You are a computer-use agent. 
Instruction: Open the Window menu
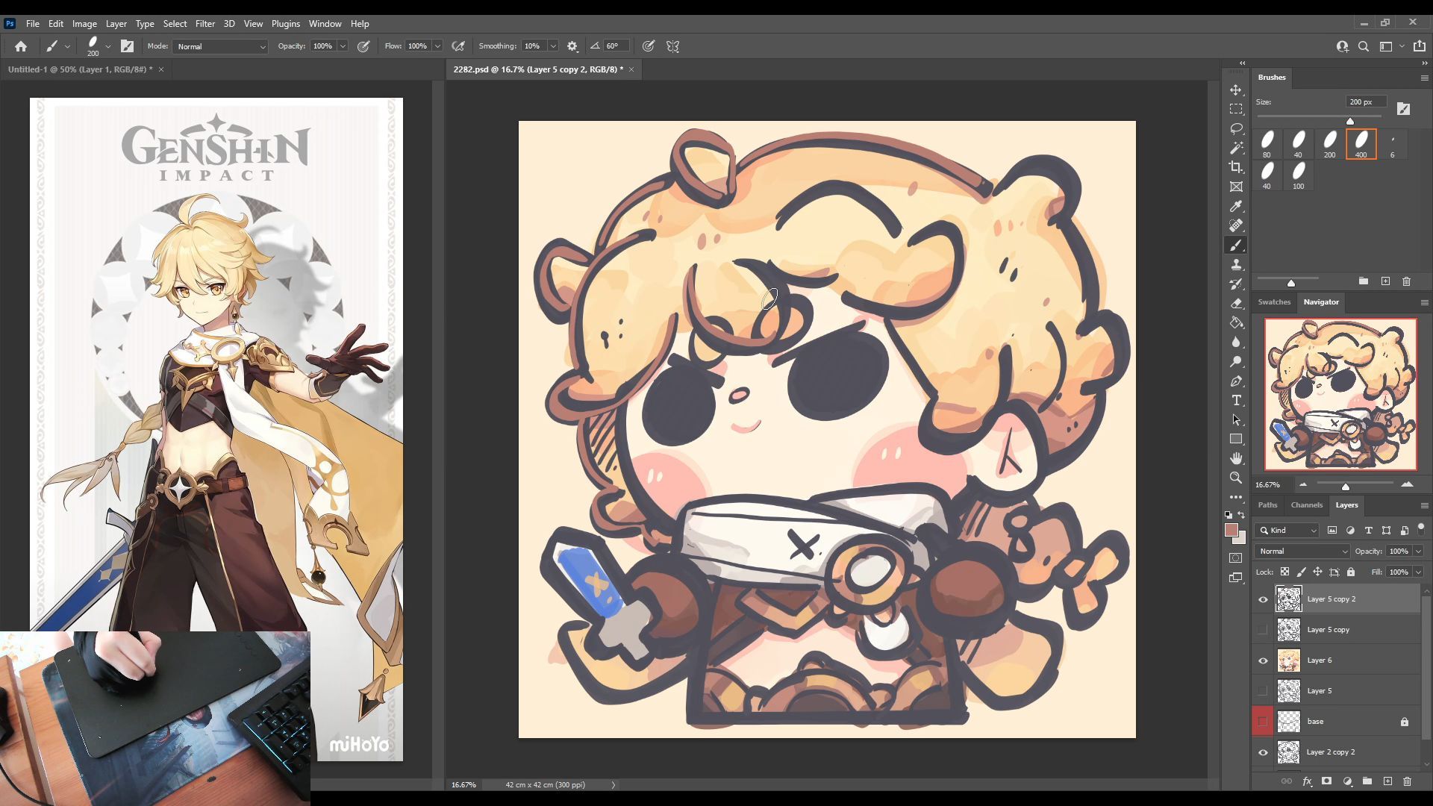coord(325,24)
